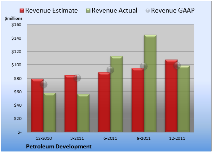Click the '$40' y-axis value
Image resolution: width=212 pixels, height=152 pixels.
click(x=18, y=105)
